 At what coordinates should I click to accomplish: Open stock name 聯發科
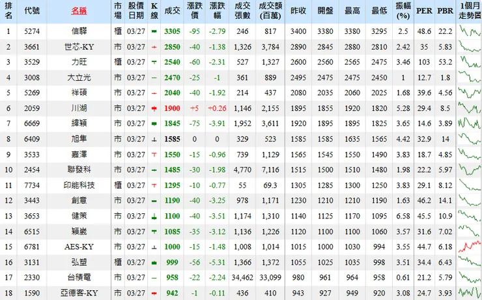click(79, 170)
